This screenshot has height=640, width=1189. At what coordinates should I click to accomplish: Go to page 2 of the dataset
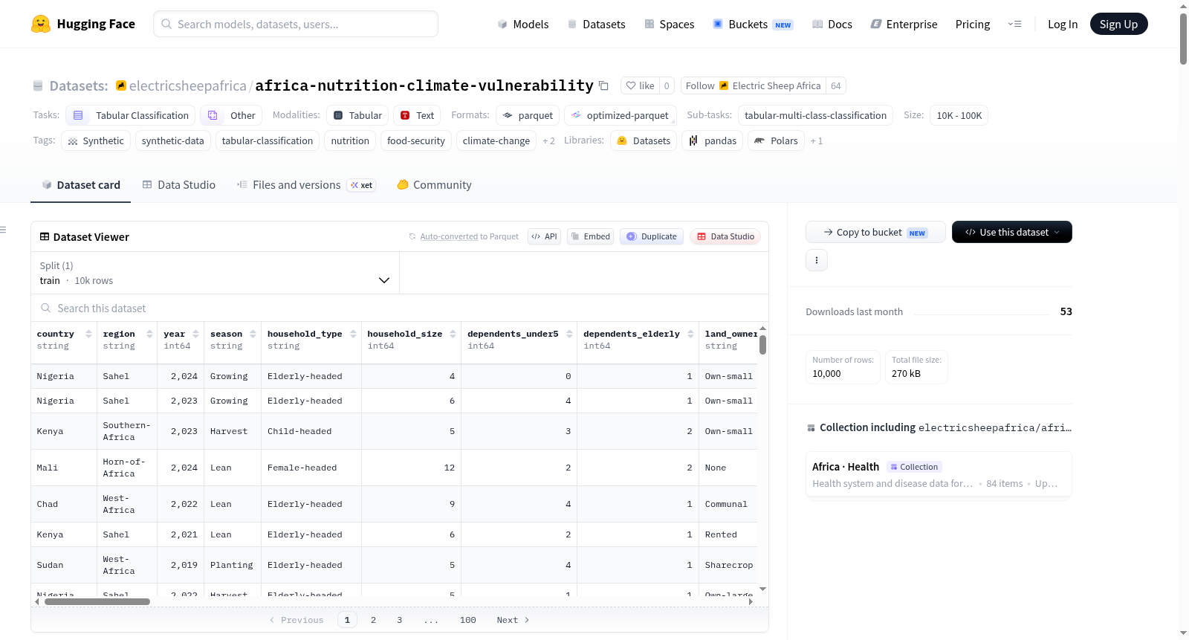point(373,620)
